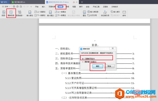
Task: Confirm the dialog with the OK (确定) button
Action: point(98,66)
